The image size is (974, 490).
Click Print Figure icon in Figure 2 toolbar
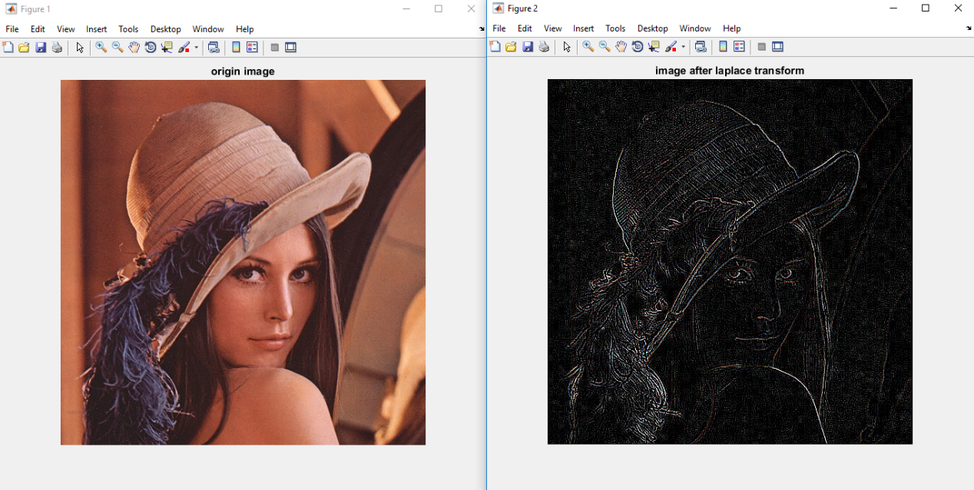tap(544, 47)
